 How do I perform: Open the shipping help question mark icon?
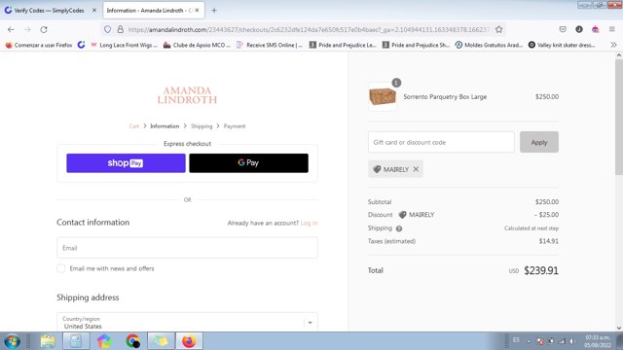pos(399,228)
